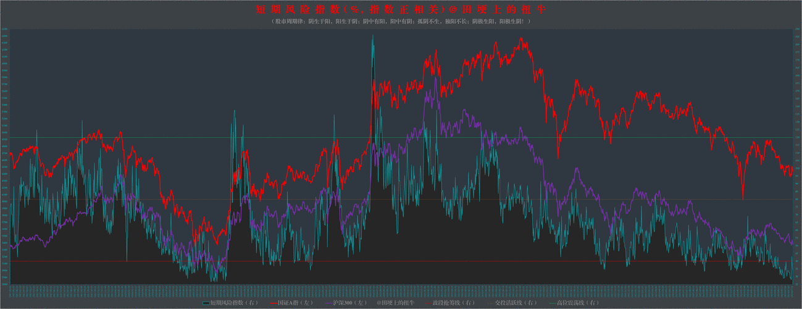Toggle legend entry 国证A指（左）
Viewport: 802px width, 309px height.
click(x=291, y=303)
